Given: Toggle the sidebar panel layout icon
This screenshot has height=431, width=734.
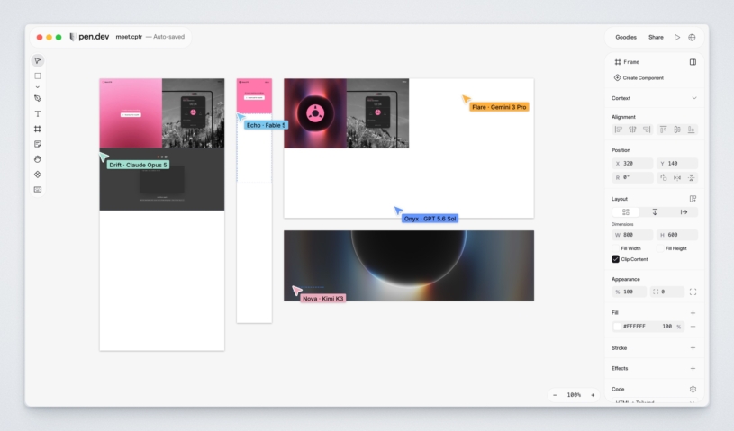Looking at the screenshot, I should (693, 62).
